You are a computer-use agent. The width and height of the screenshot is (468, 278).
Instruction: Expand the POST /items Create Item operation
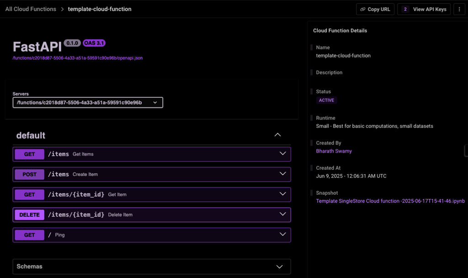[282, 174]
